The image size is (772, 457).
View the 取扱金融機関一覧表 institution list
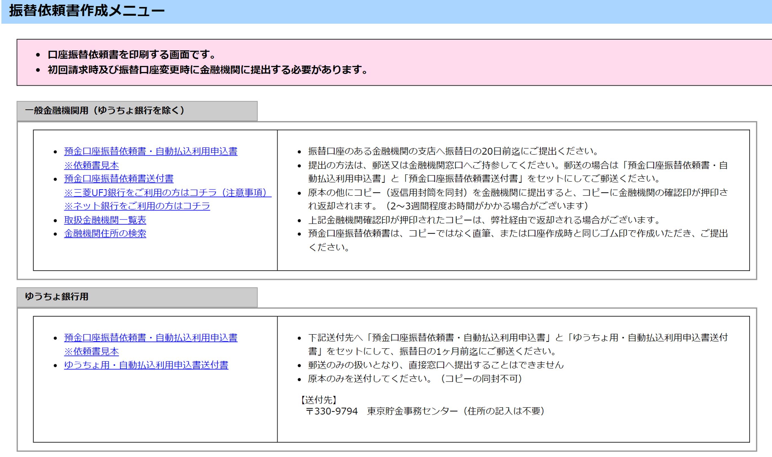coord(105,220)
